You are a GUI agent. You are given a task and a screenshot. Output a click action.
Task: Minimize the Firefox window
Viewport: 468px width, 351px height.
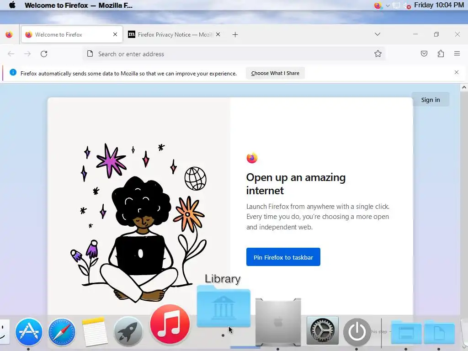[415, 34]
